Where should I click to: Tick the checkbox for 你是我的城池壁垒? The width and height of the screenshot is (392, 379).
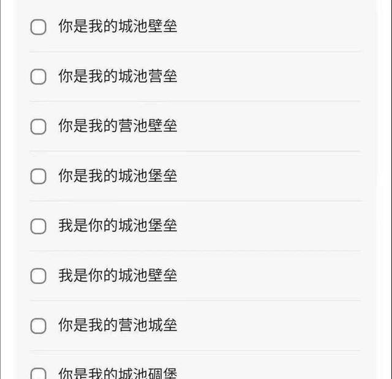pyautogui.click(x=39, y=27)
